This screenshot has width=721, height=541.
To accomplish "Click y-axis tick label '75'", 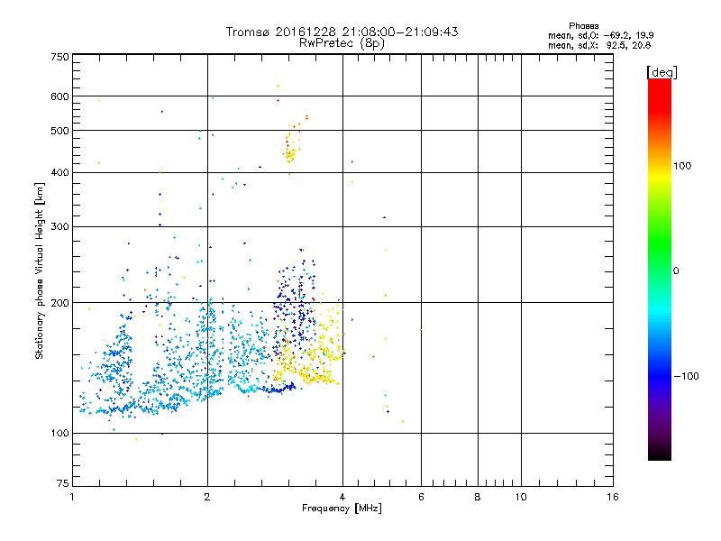I will 63,483.
